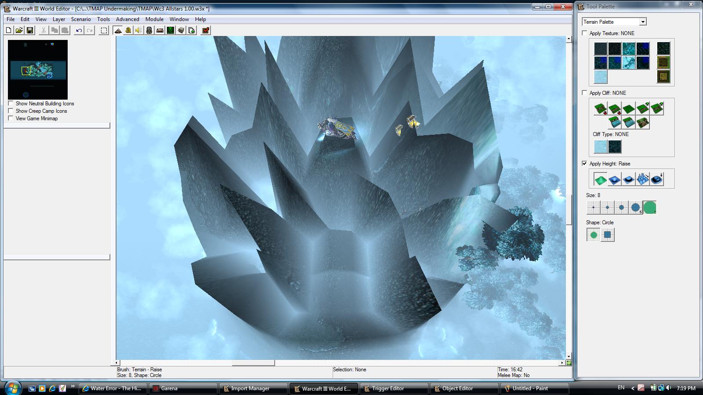Select cliff tool lowering terrain two levels
This screenshot has width=703, height=395.
click(x=600, y=108)
